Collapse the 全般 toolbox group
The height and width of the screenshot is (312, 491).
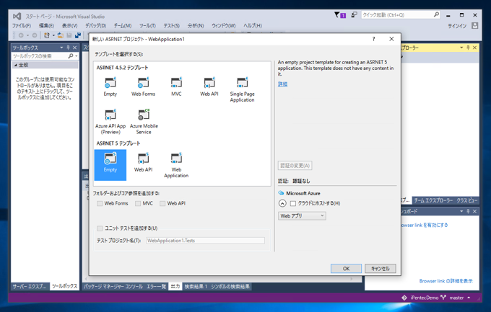15,65
